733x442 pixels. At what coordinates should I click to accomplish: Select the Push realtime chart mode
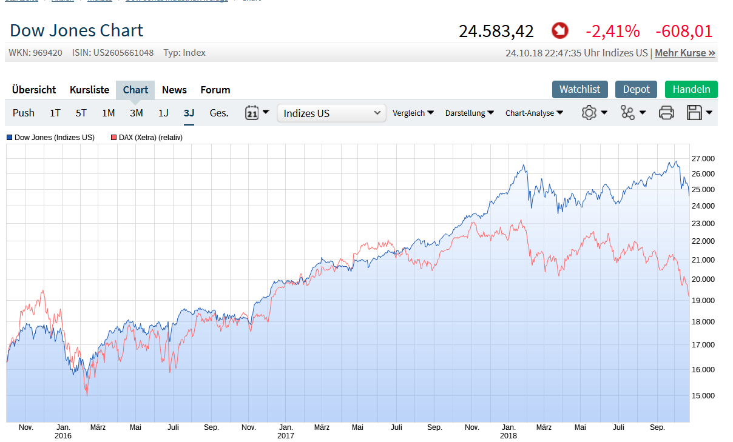pyautogui.click(x=24, y=113)
